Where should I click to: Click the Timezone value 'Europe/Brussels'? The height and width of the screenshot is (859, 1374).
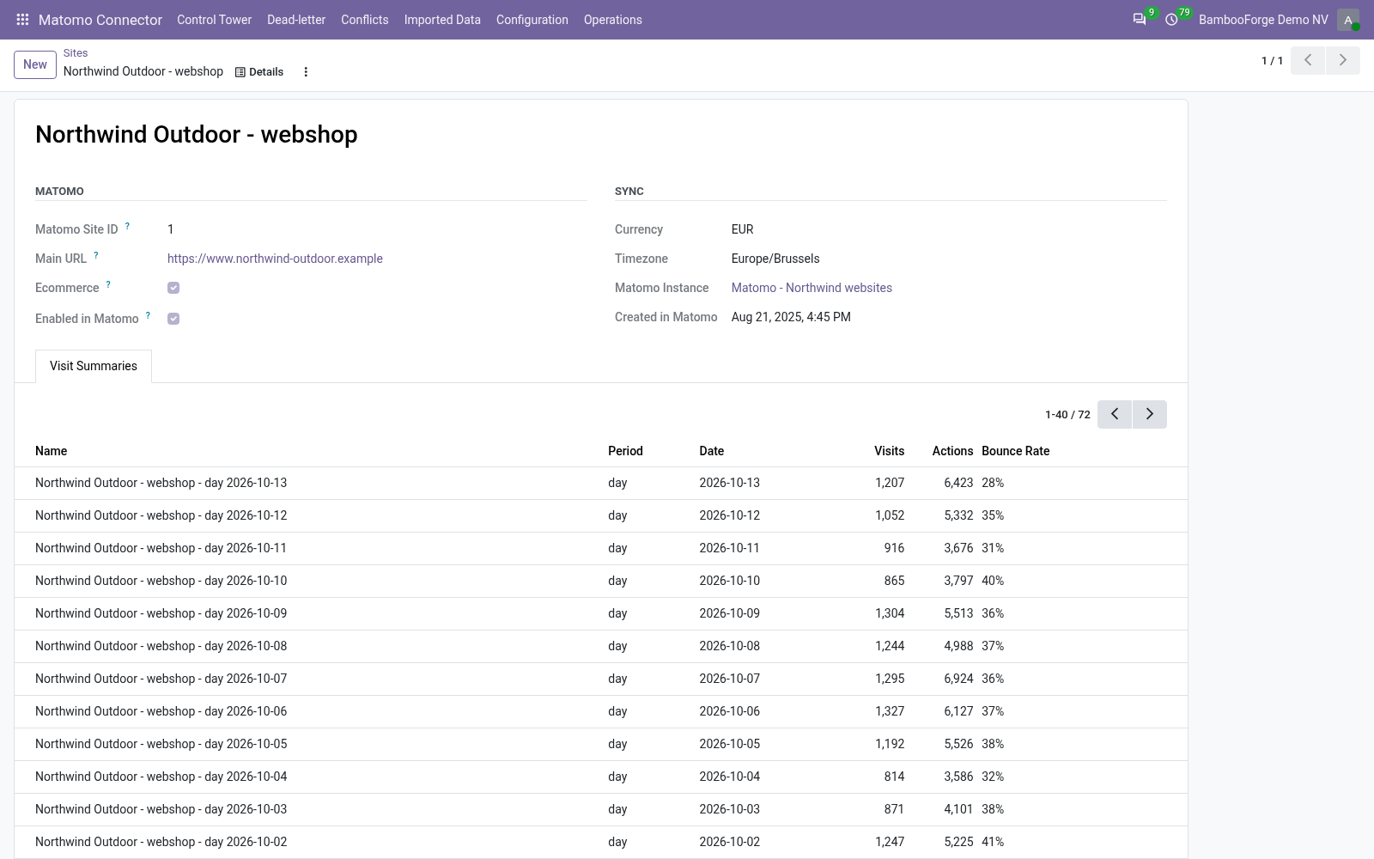coord(775,259)
